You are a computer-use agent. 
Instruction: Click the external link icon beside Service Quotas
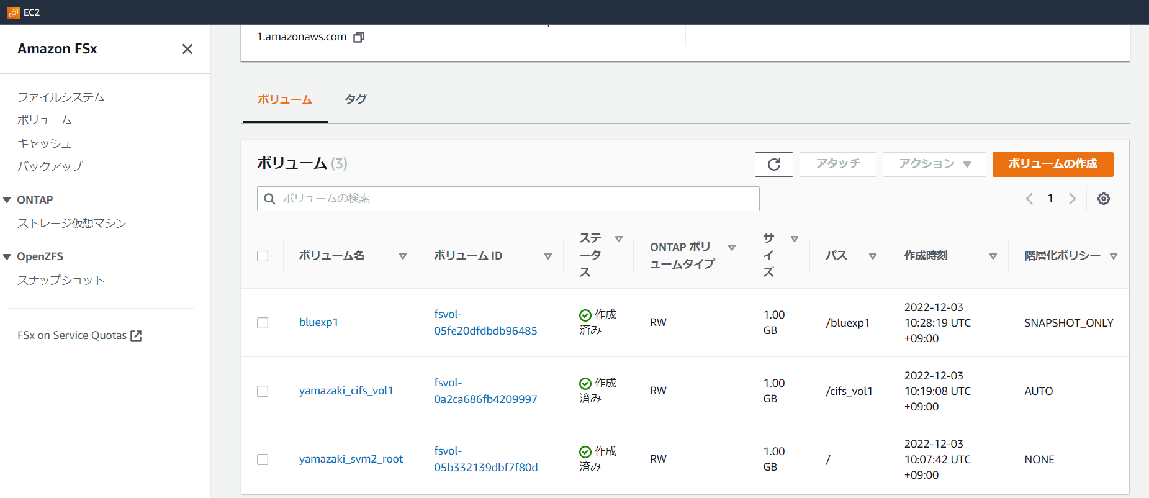[136, 336]
